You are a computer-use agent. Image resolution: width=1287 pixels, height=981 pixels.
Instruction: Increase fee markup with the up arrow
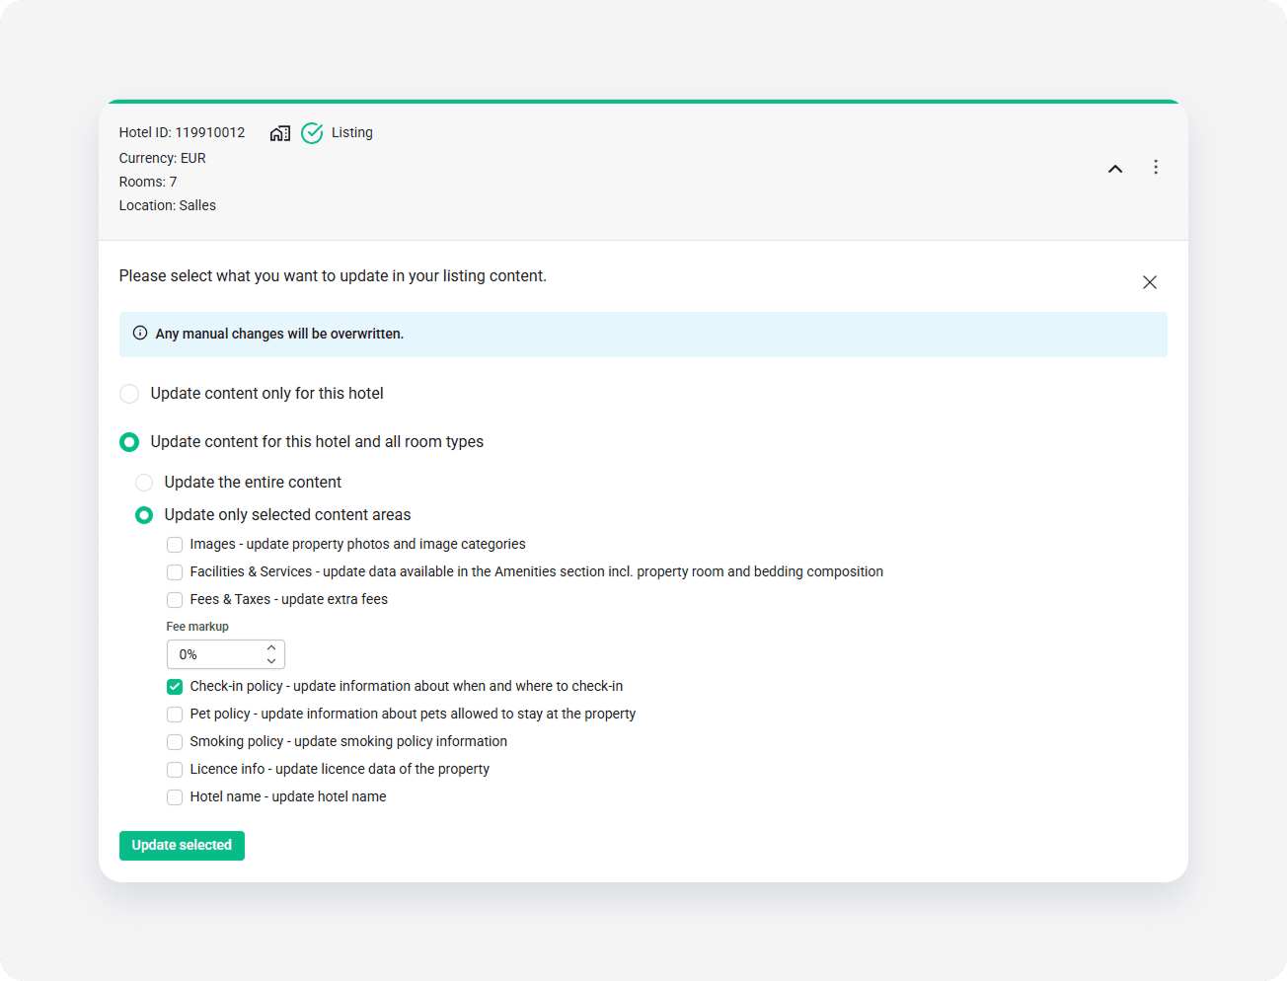tap(271, 648)
